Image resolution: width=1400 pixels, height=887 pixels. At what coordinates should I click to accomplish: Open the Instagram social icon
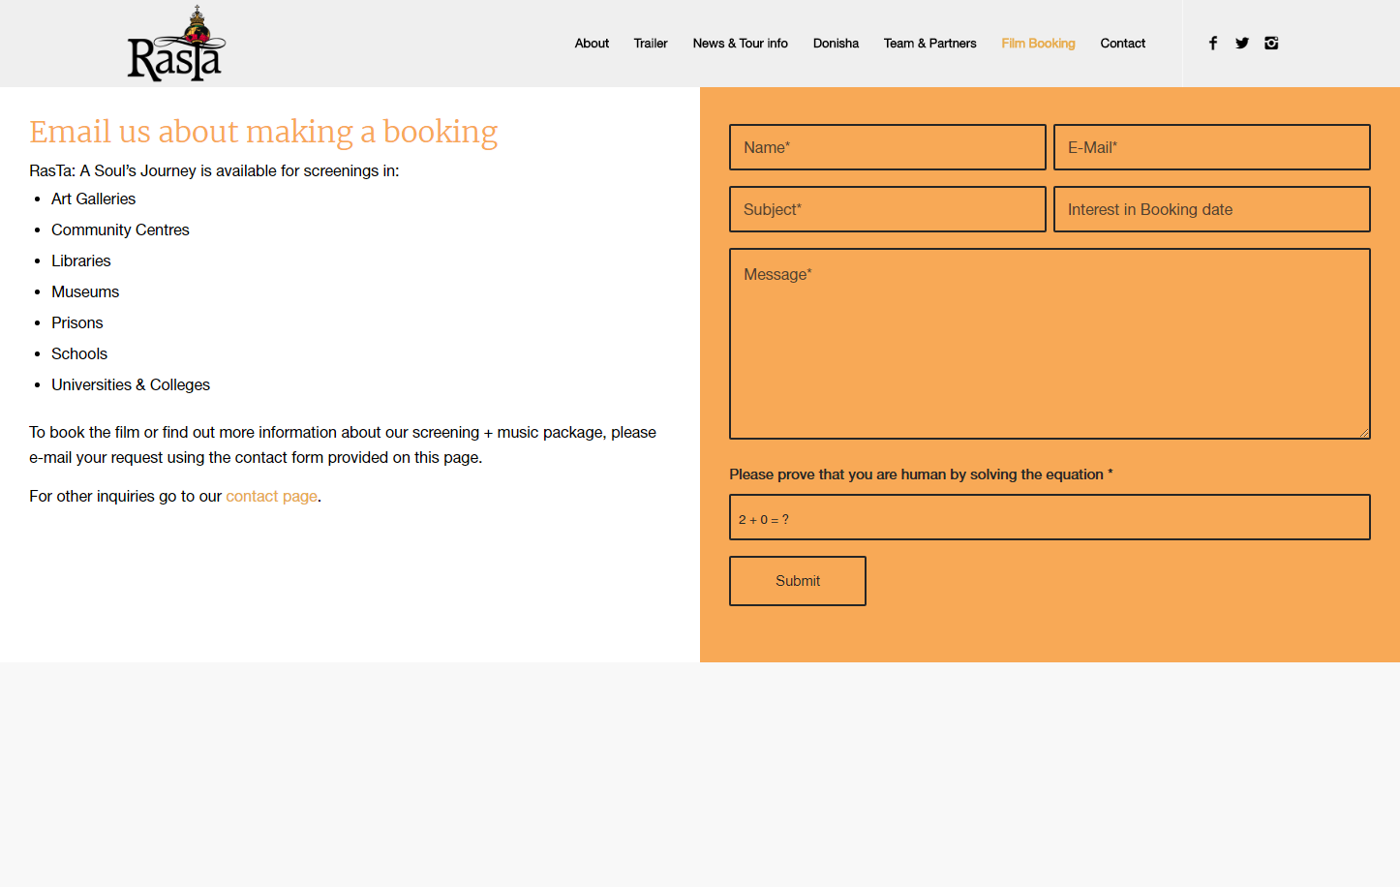point(1271,43)
